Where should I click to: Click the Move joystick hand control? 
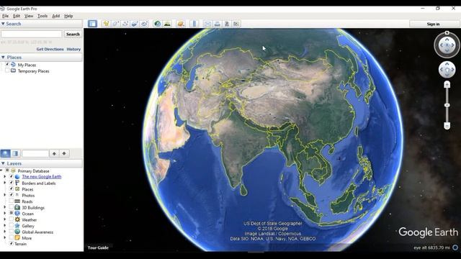(x=447, y=70)
